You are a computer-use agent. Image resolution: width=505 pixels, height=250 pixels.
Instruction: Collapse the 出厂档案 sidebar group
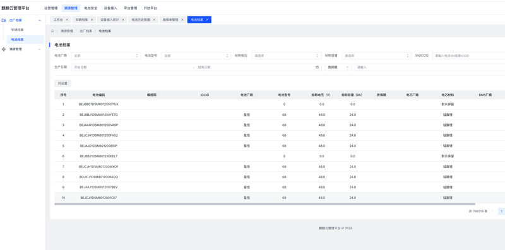click(40, 20)
